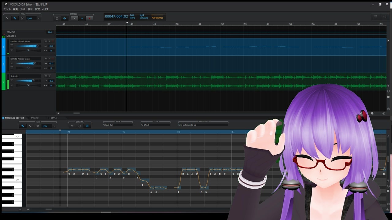The image size is (392, 220).
Task: Open the track list view icon
Action: click(376, 17)
